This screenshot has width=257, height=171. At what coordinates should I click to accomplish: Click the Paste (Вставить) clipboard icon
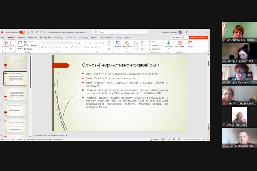point(5,43)
